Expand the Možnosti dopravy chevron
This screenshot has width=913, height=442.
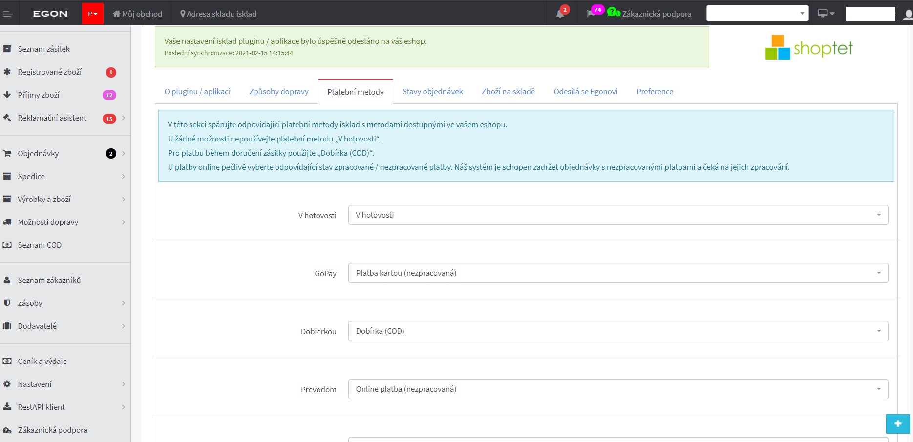pyautogui.click(x=123, y=222)
